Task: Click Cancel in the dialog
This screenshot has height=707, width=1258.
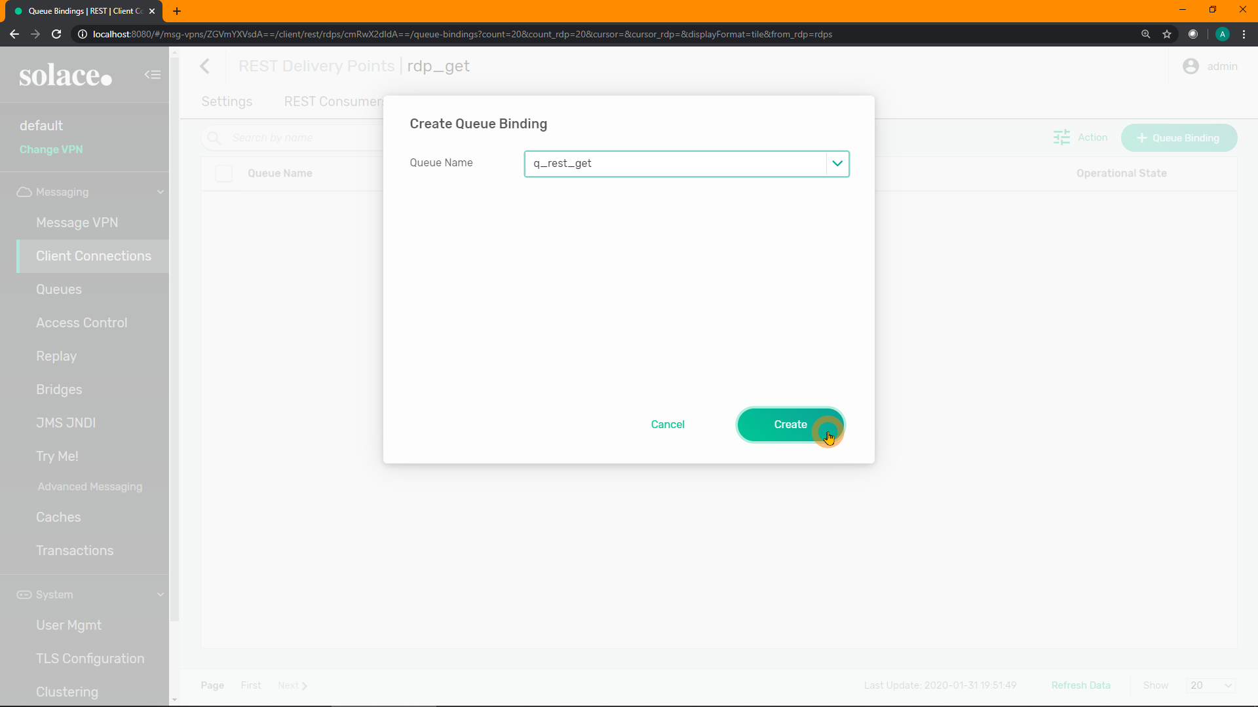Action: coord(668,424)
